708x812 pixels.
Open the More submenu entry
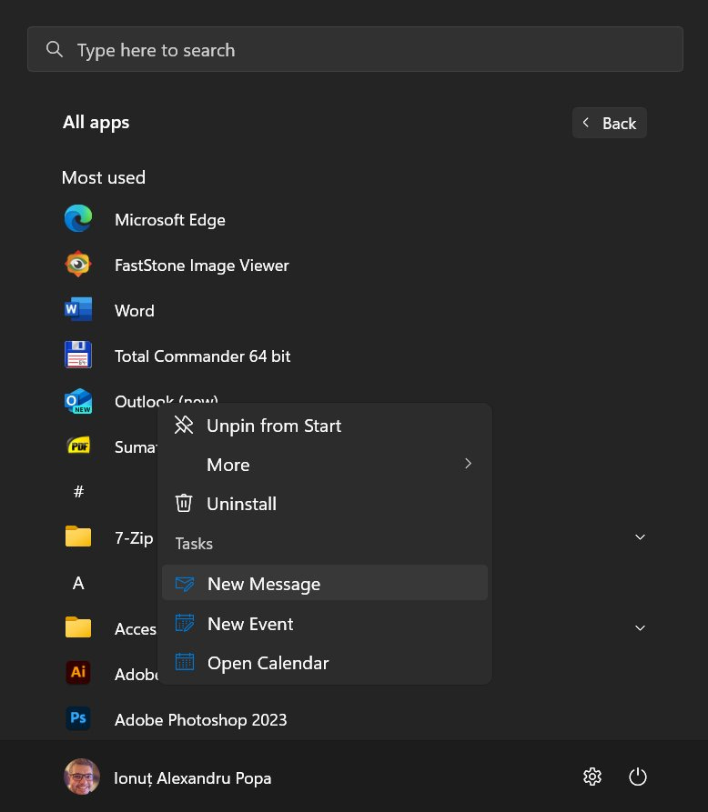click(x=325, y=465)
